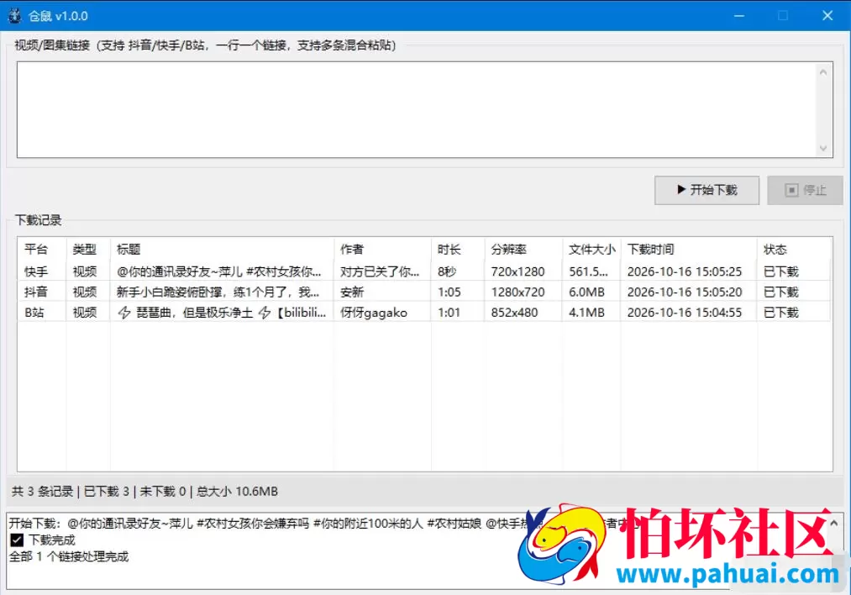This screenshot has height=595, width=851.
Task: Select the 抖音 platform row cell
Action: click(36, 292)
